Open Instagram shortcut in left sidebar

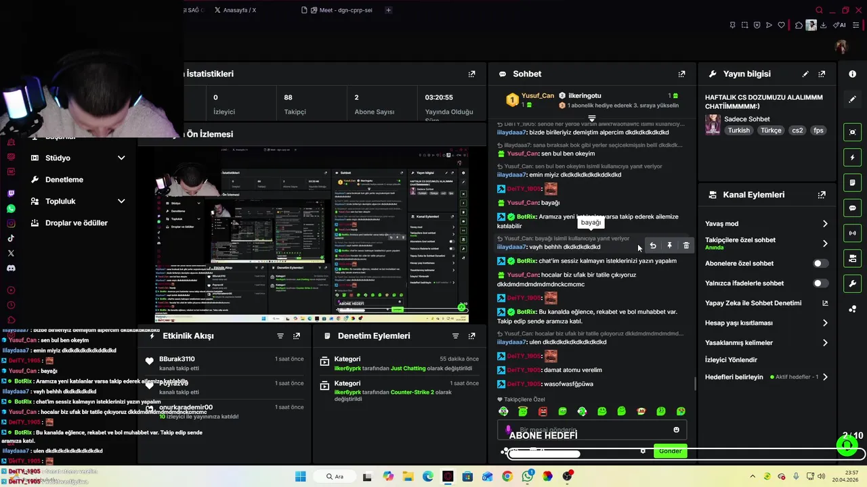(x=11, y=223)
